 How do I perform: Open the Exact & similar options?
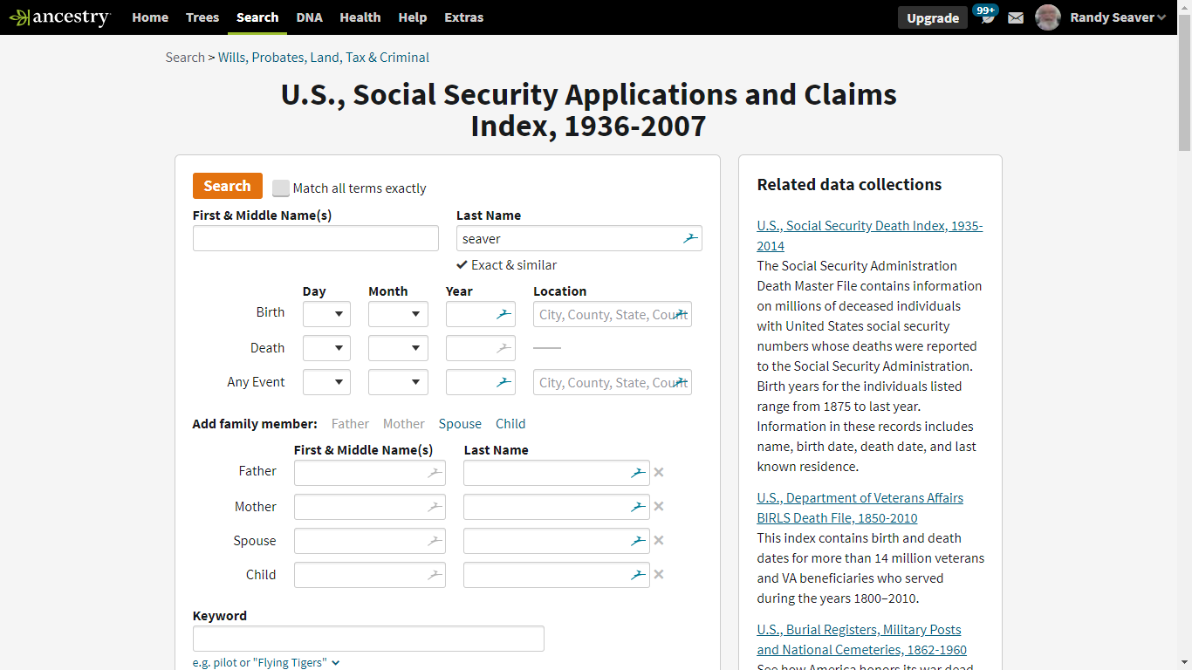(x=506, y=265)
